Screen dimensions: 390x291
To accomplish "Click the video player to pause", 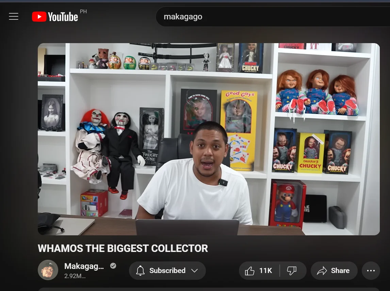I will pos(209,139).
